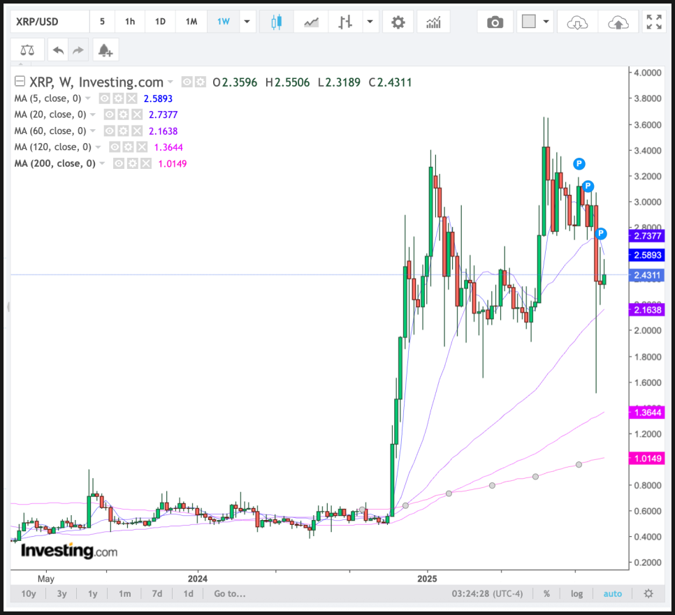Toggle visibility of MA (60, close, 0)
The image size is (675, 615).
tap(110, 131)
